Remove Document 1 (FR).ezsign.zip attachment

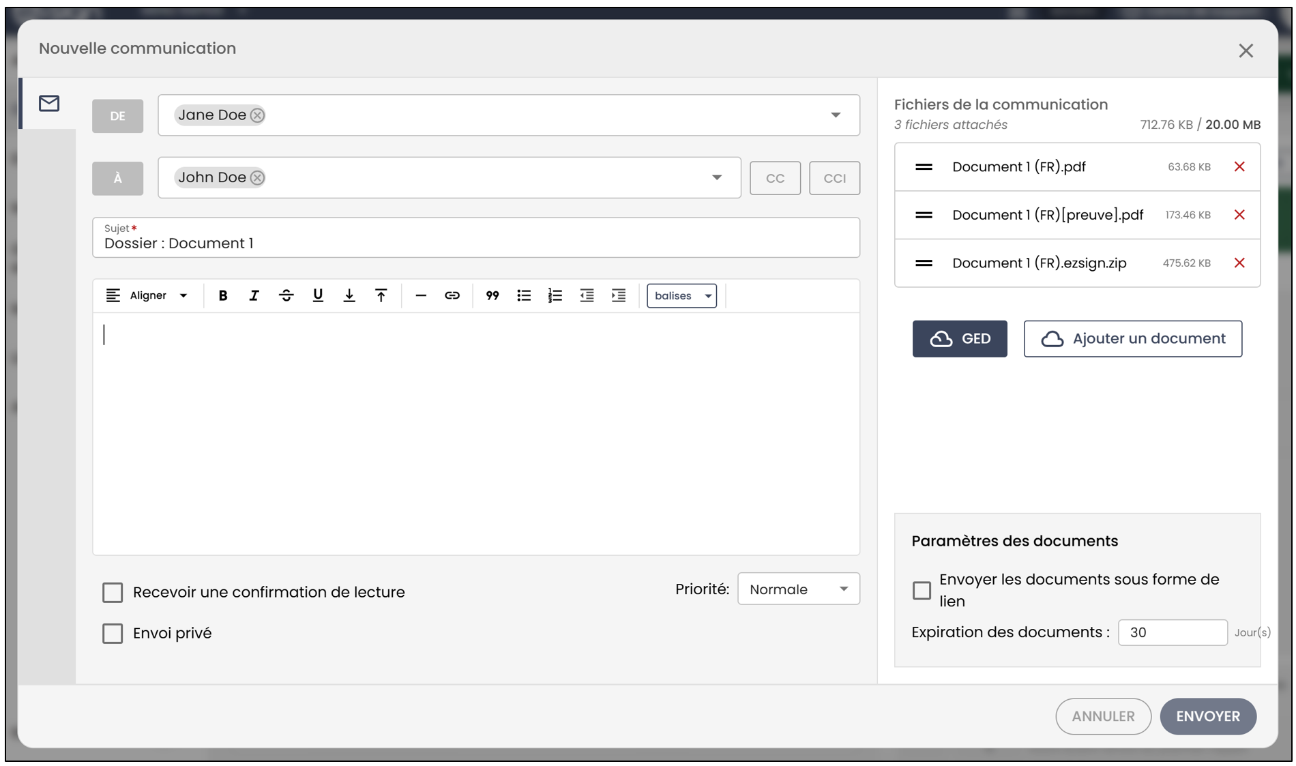coord(1239,263)
